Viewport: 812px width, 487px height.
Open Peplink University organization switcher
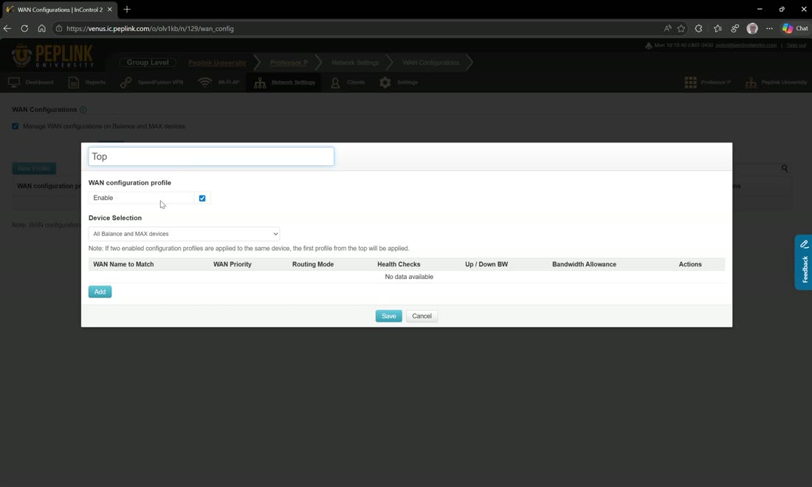tap(776, 83)
